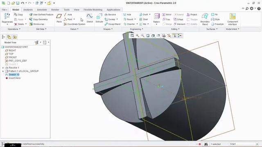Image resolution: width=262 pixels, height=147 pixels.
Task: Open the Tools tab
Action: [66, 10]
